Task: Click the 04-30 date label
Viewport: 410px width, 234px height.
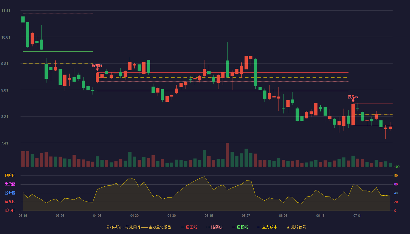Action: [172, 216]
